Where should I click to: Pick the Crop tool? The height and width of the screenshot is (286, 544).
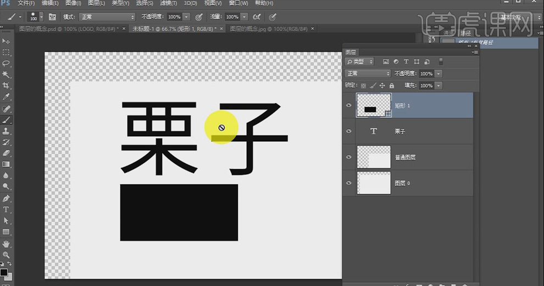(6, 86)
